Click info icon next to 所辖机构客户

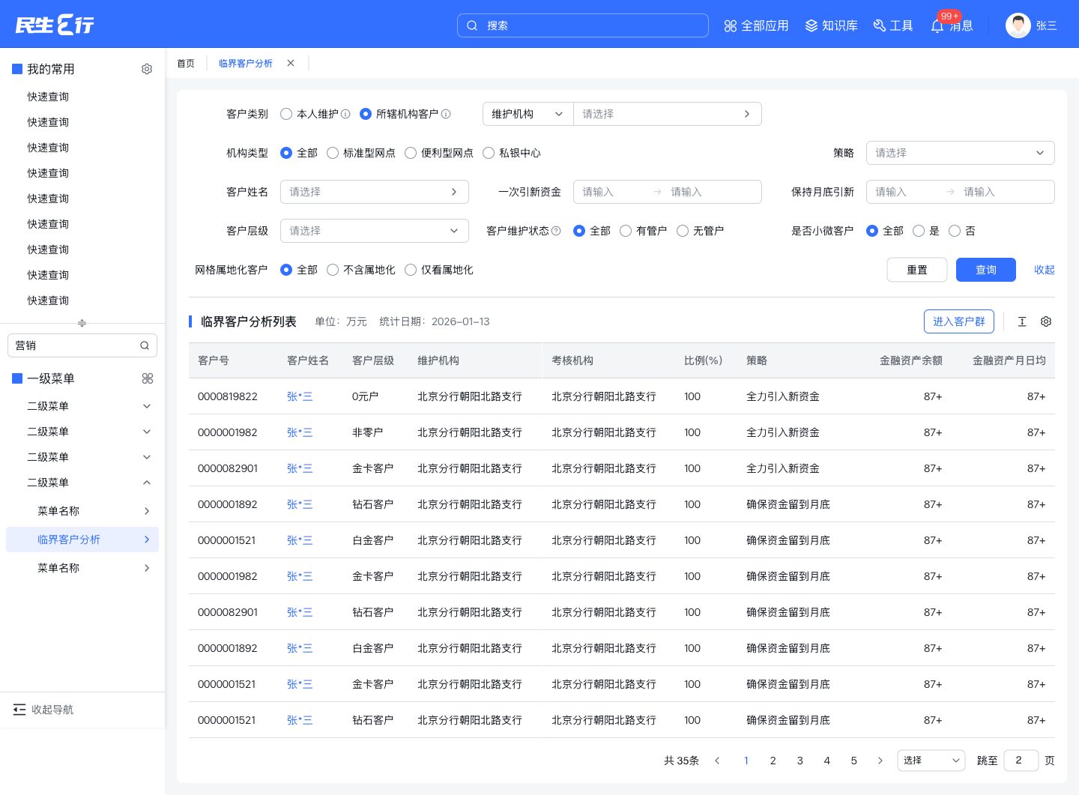point(446,114)
